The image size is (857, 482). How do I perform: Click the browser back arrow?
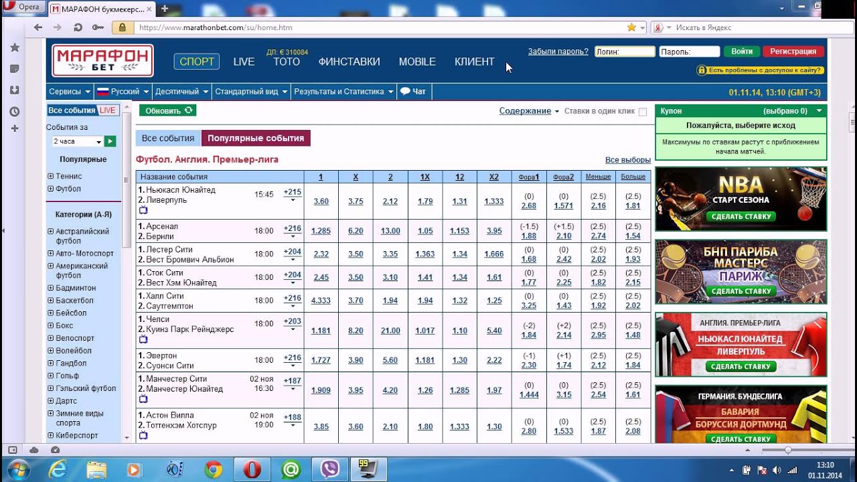(x=38, y=27)
